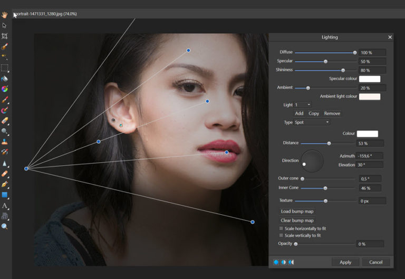
Task: Enable Scale vertically to fit
Action: (281, 235)
